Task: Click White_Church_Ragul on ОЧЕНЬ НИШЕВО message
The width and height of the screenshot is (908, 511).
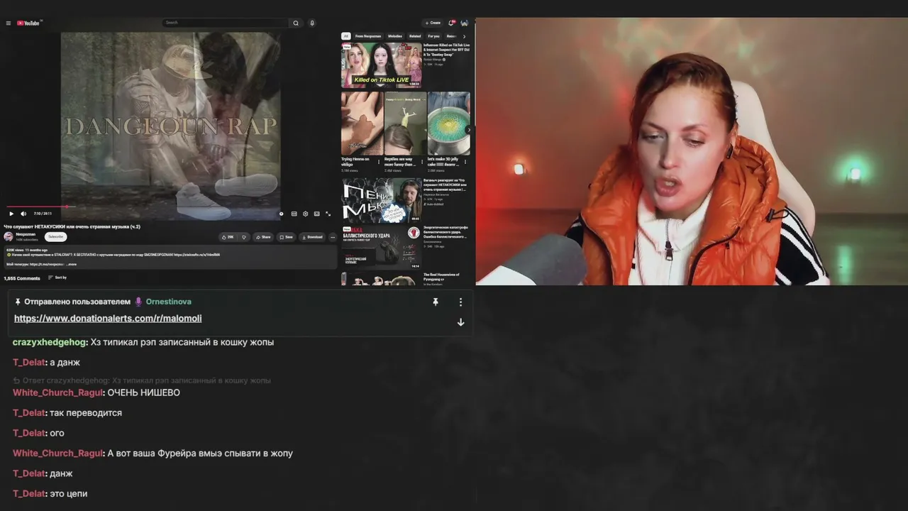Action: tap(57, 392)
